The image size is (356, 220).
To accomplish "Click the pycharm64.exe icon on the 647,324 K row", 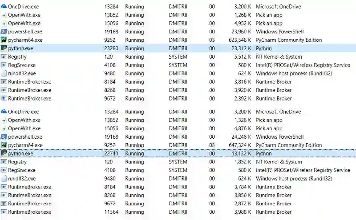I will [4, 145].
